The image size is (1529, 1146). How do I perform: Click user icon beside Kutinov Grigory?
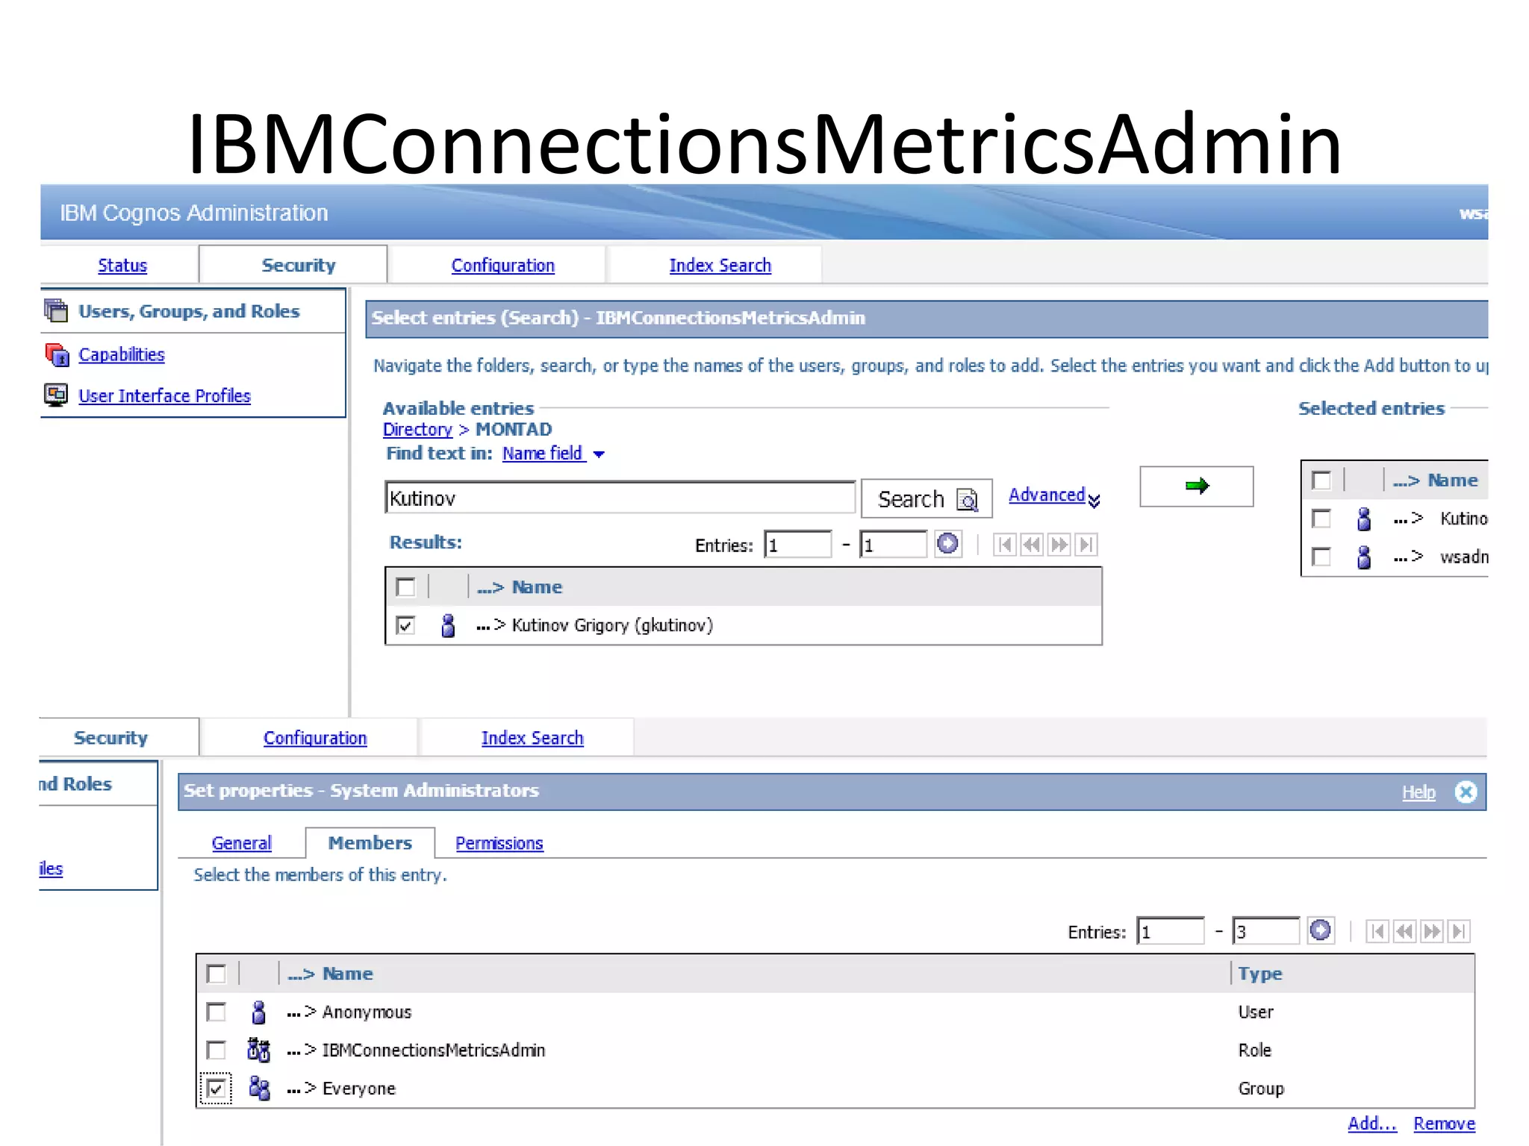tap(448, 625)
